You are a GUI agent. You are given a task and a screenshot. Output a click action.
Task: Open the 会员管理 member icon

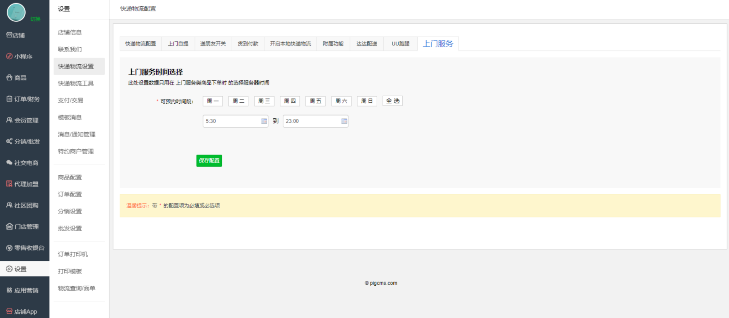point(9,120)
